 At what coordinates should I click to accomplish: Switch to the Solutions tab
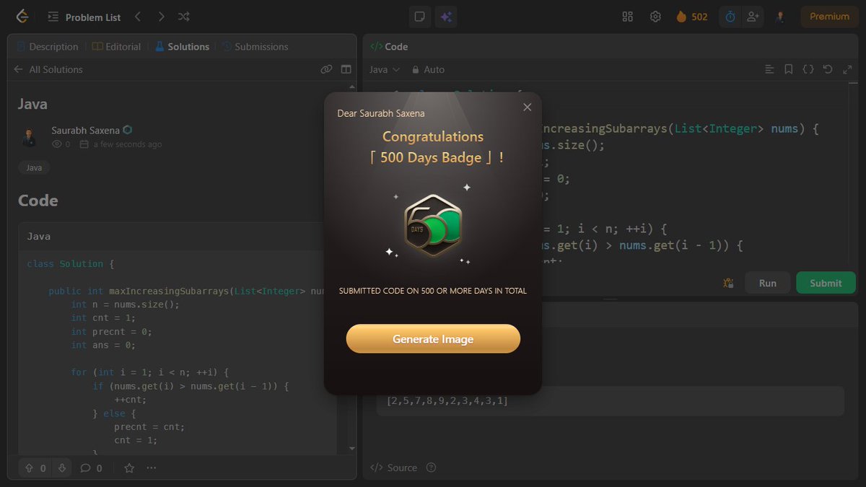(x=182, y=46)
